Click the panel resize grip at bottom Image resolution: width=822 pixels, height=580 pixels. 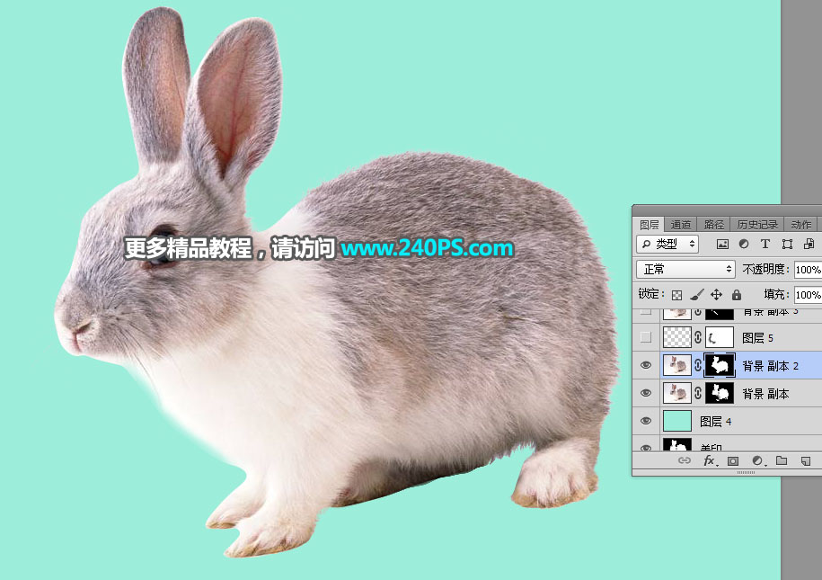746,472
